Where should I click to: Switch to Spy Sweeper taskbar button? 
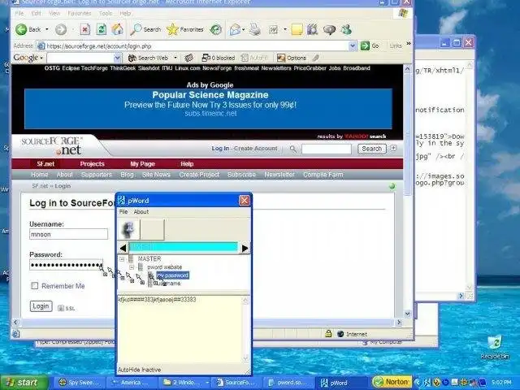80,383
